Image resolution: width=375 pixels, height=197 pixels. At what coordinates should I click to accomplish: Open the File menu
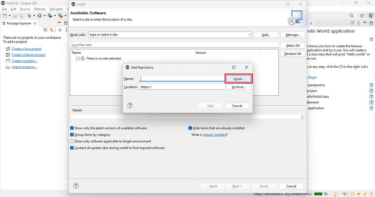(x=4, y=9)
